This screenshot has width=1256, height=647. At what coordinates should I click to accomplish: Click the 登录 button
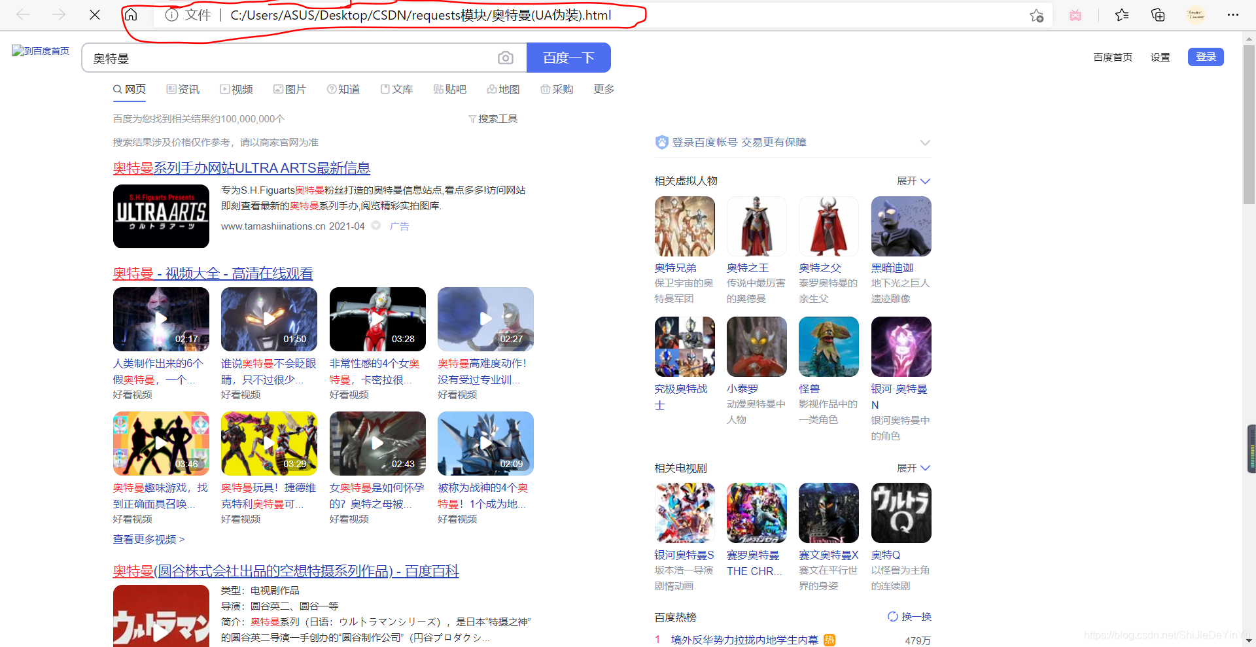click(1206, 57)
